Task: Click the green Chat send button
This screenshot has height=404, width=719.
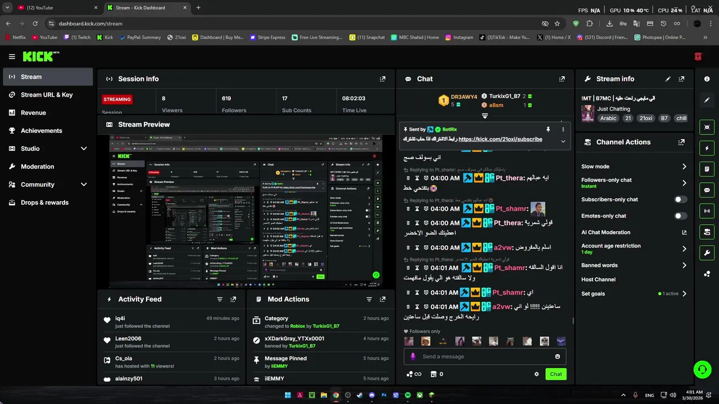Action: 556,374
